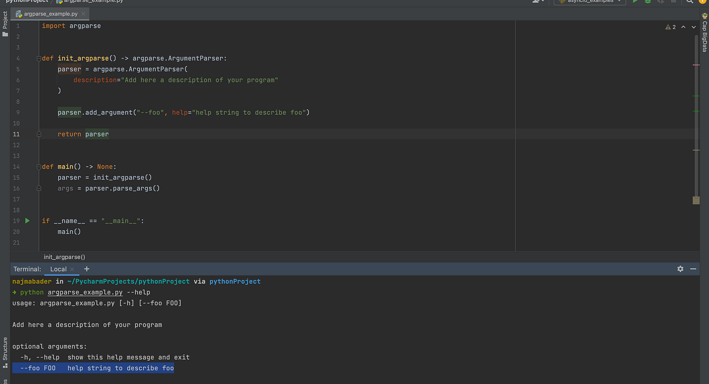The image size is (709, 384).
Task: Open argparse_example.py link in terminal command
Action: 85,292
